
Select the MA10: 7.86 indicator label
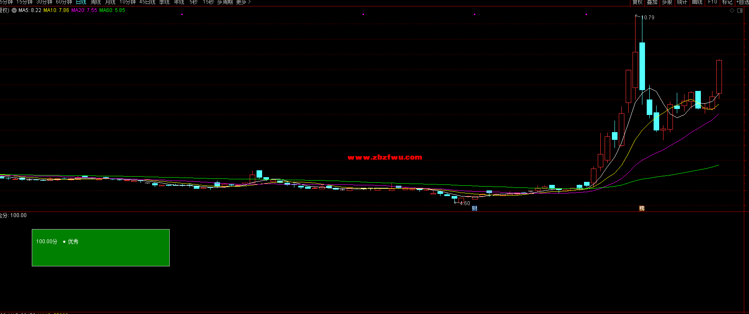pos(56,10)
